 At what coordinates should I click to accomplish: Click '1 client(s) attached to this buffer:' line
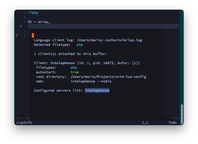click(71, 54)
